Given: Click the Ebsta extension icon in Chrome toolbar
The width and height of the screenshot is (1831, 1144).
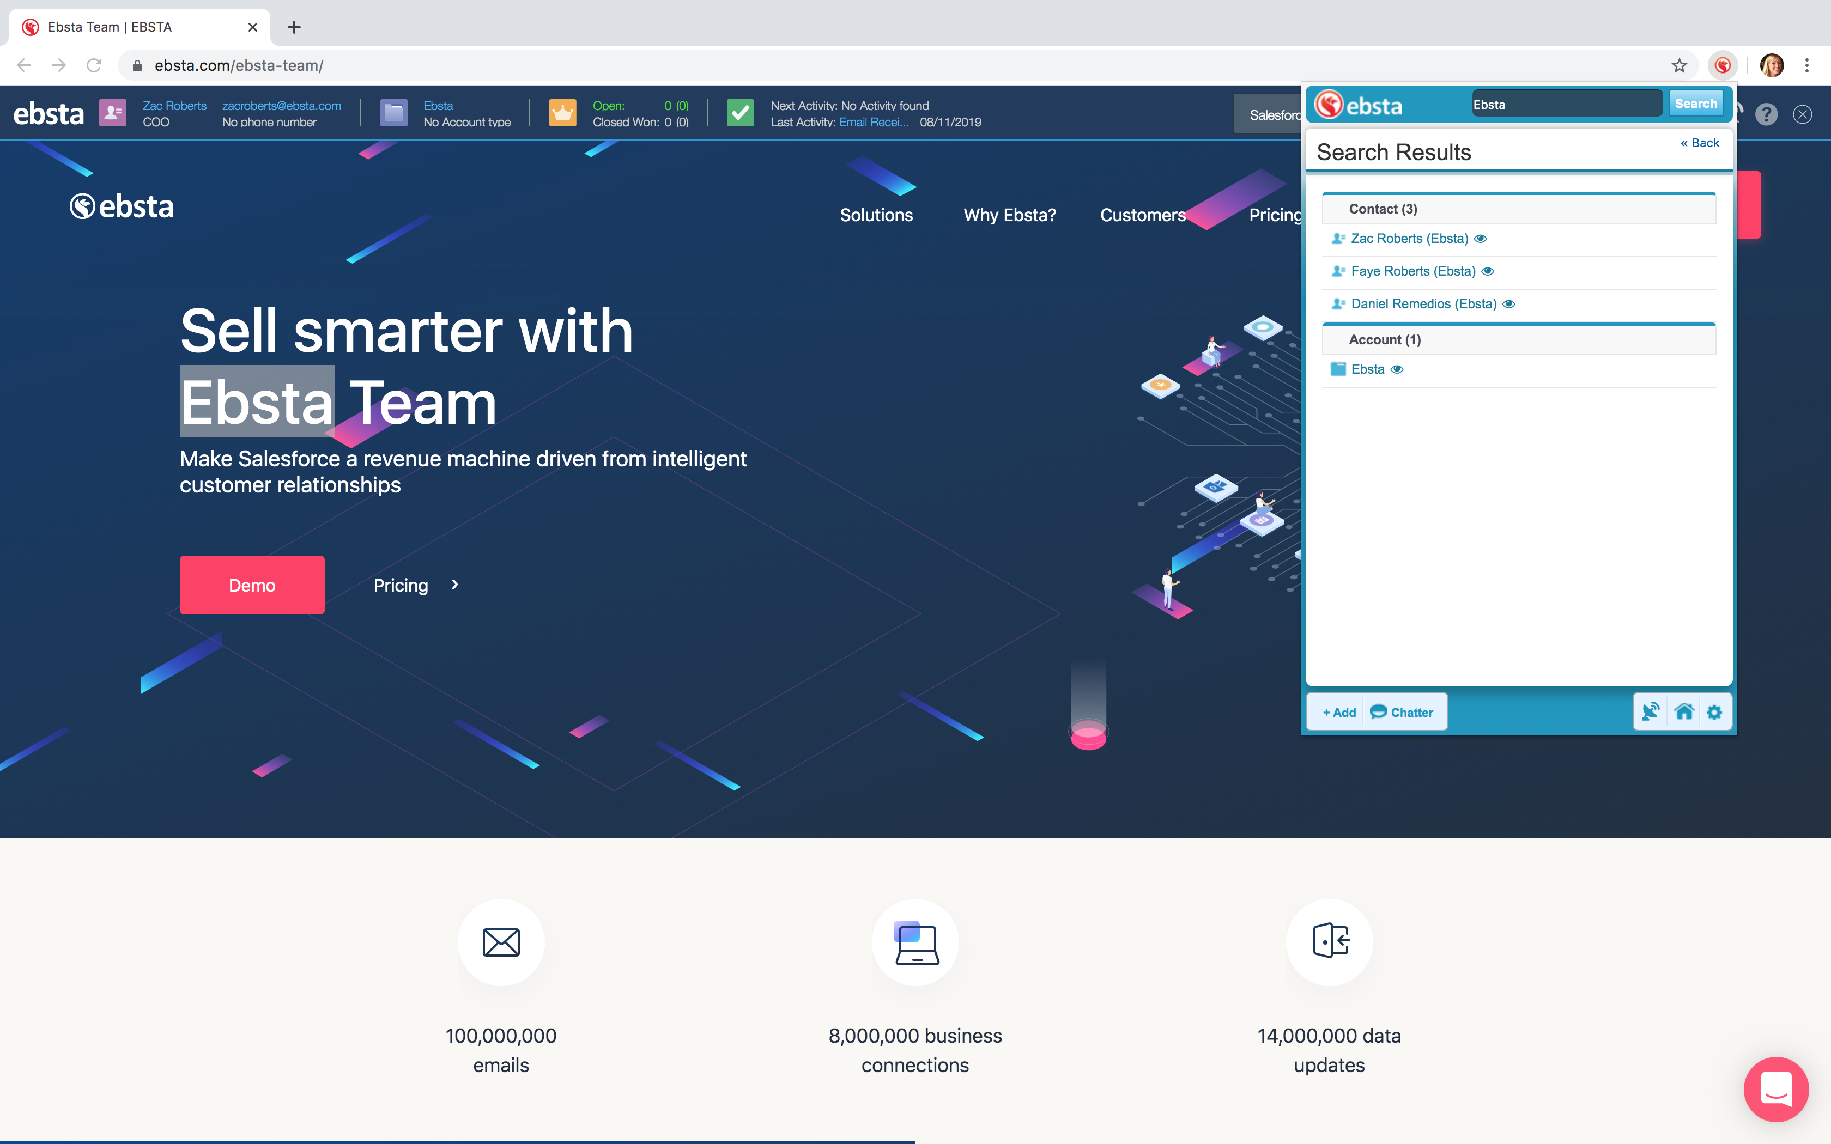Looking at the screenshot, I should [1723, 66].
